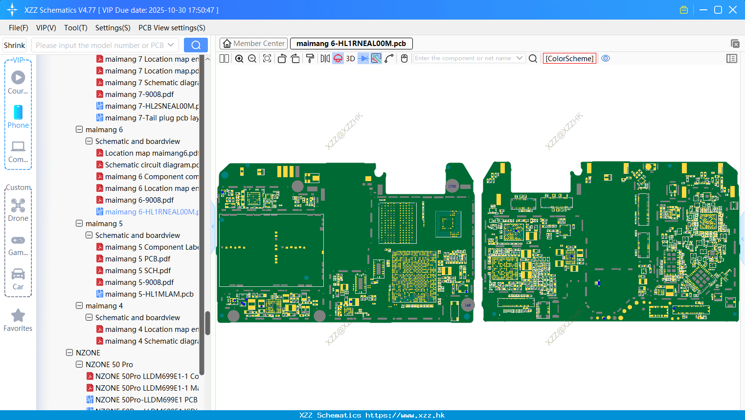Open the Course video category

pyautogui.click(x=18, y=82)
